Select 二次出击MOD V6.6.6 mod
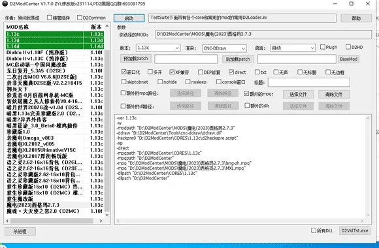 click(x=55, y=77)
